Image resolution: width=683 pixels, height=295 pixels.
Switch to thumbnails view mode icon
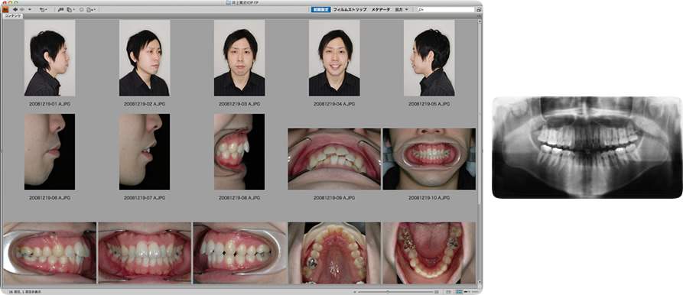click(459, 291)
